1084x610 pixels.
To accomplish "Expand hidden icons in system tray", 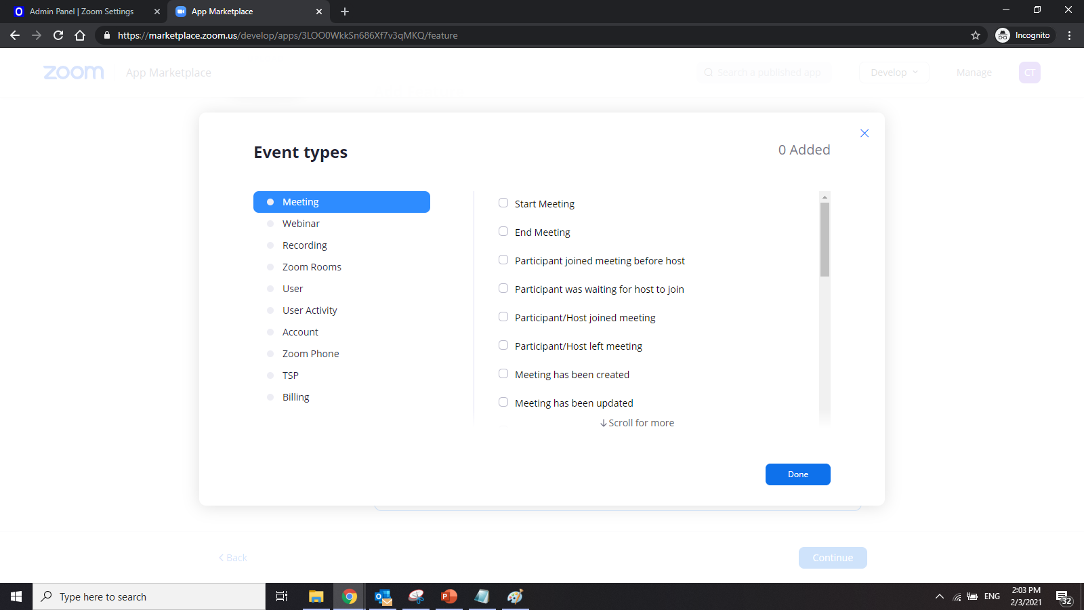I will 940,596.
